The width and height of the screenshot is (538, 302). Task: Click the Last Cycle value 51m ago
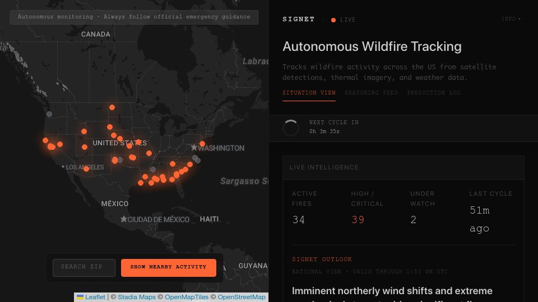click(480, 219)
